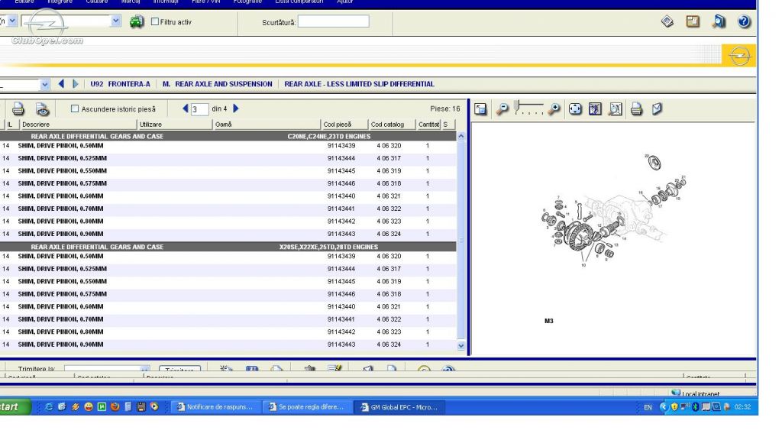Open Firefox from the quick launch bar
This screenshot has width=782, height=440.
115,407
